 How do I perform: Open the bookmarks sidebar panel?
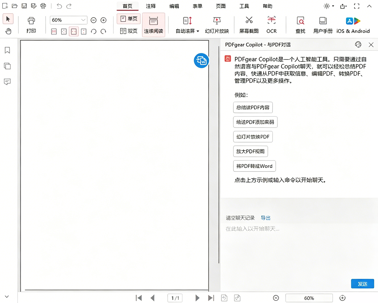click(7, 50)
